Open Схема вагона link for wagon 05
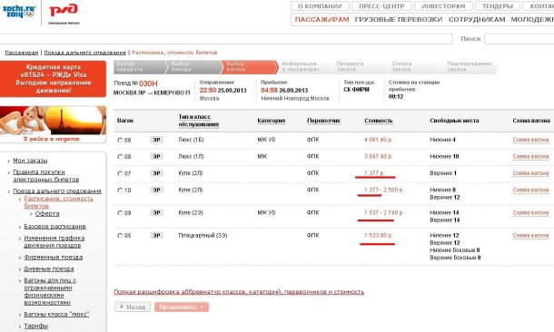This screenshot has width=554, height=332. [530, 235]
